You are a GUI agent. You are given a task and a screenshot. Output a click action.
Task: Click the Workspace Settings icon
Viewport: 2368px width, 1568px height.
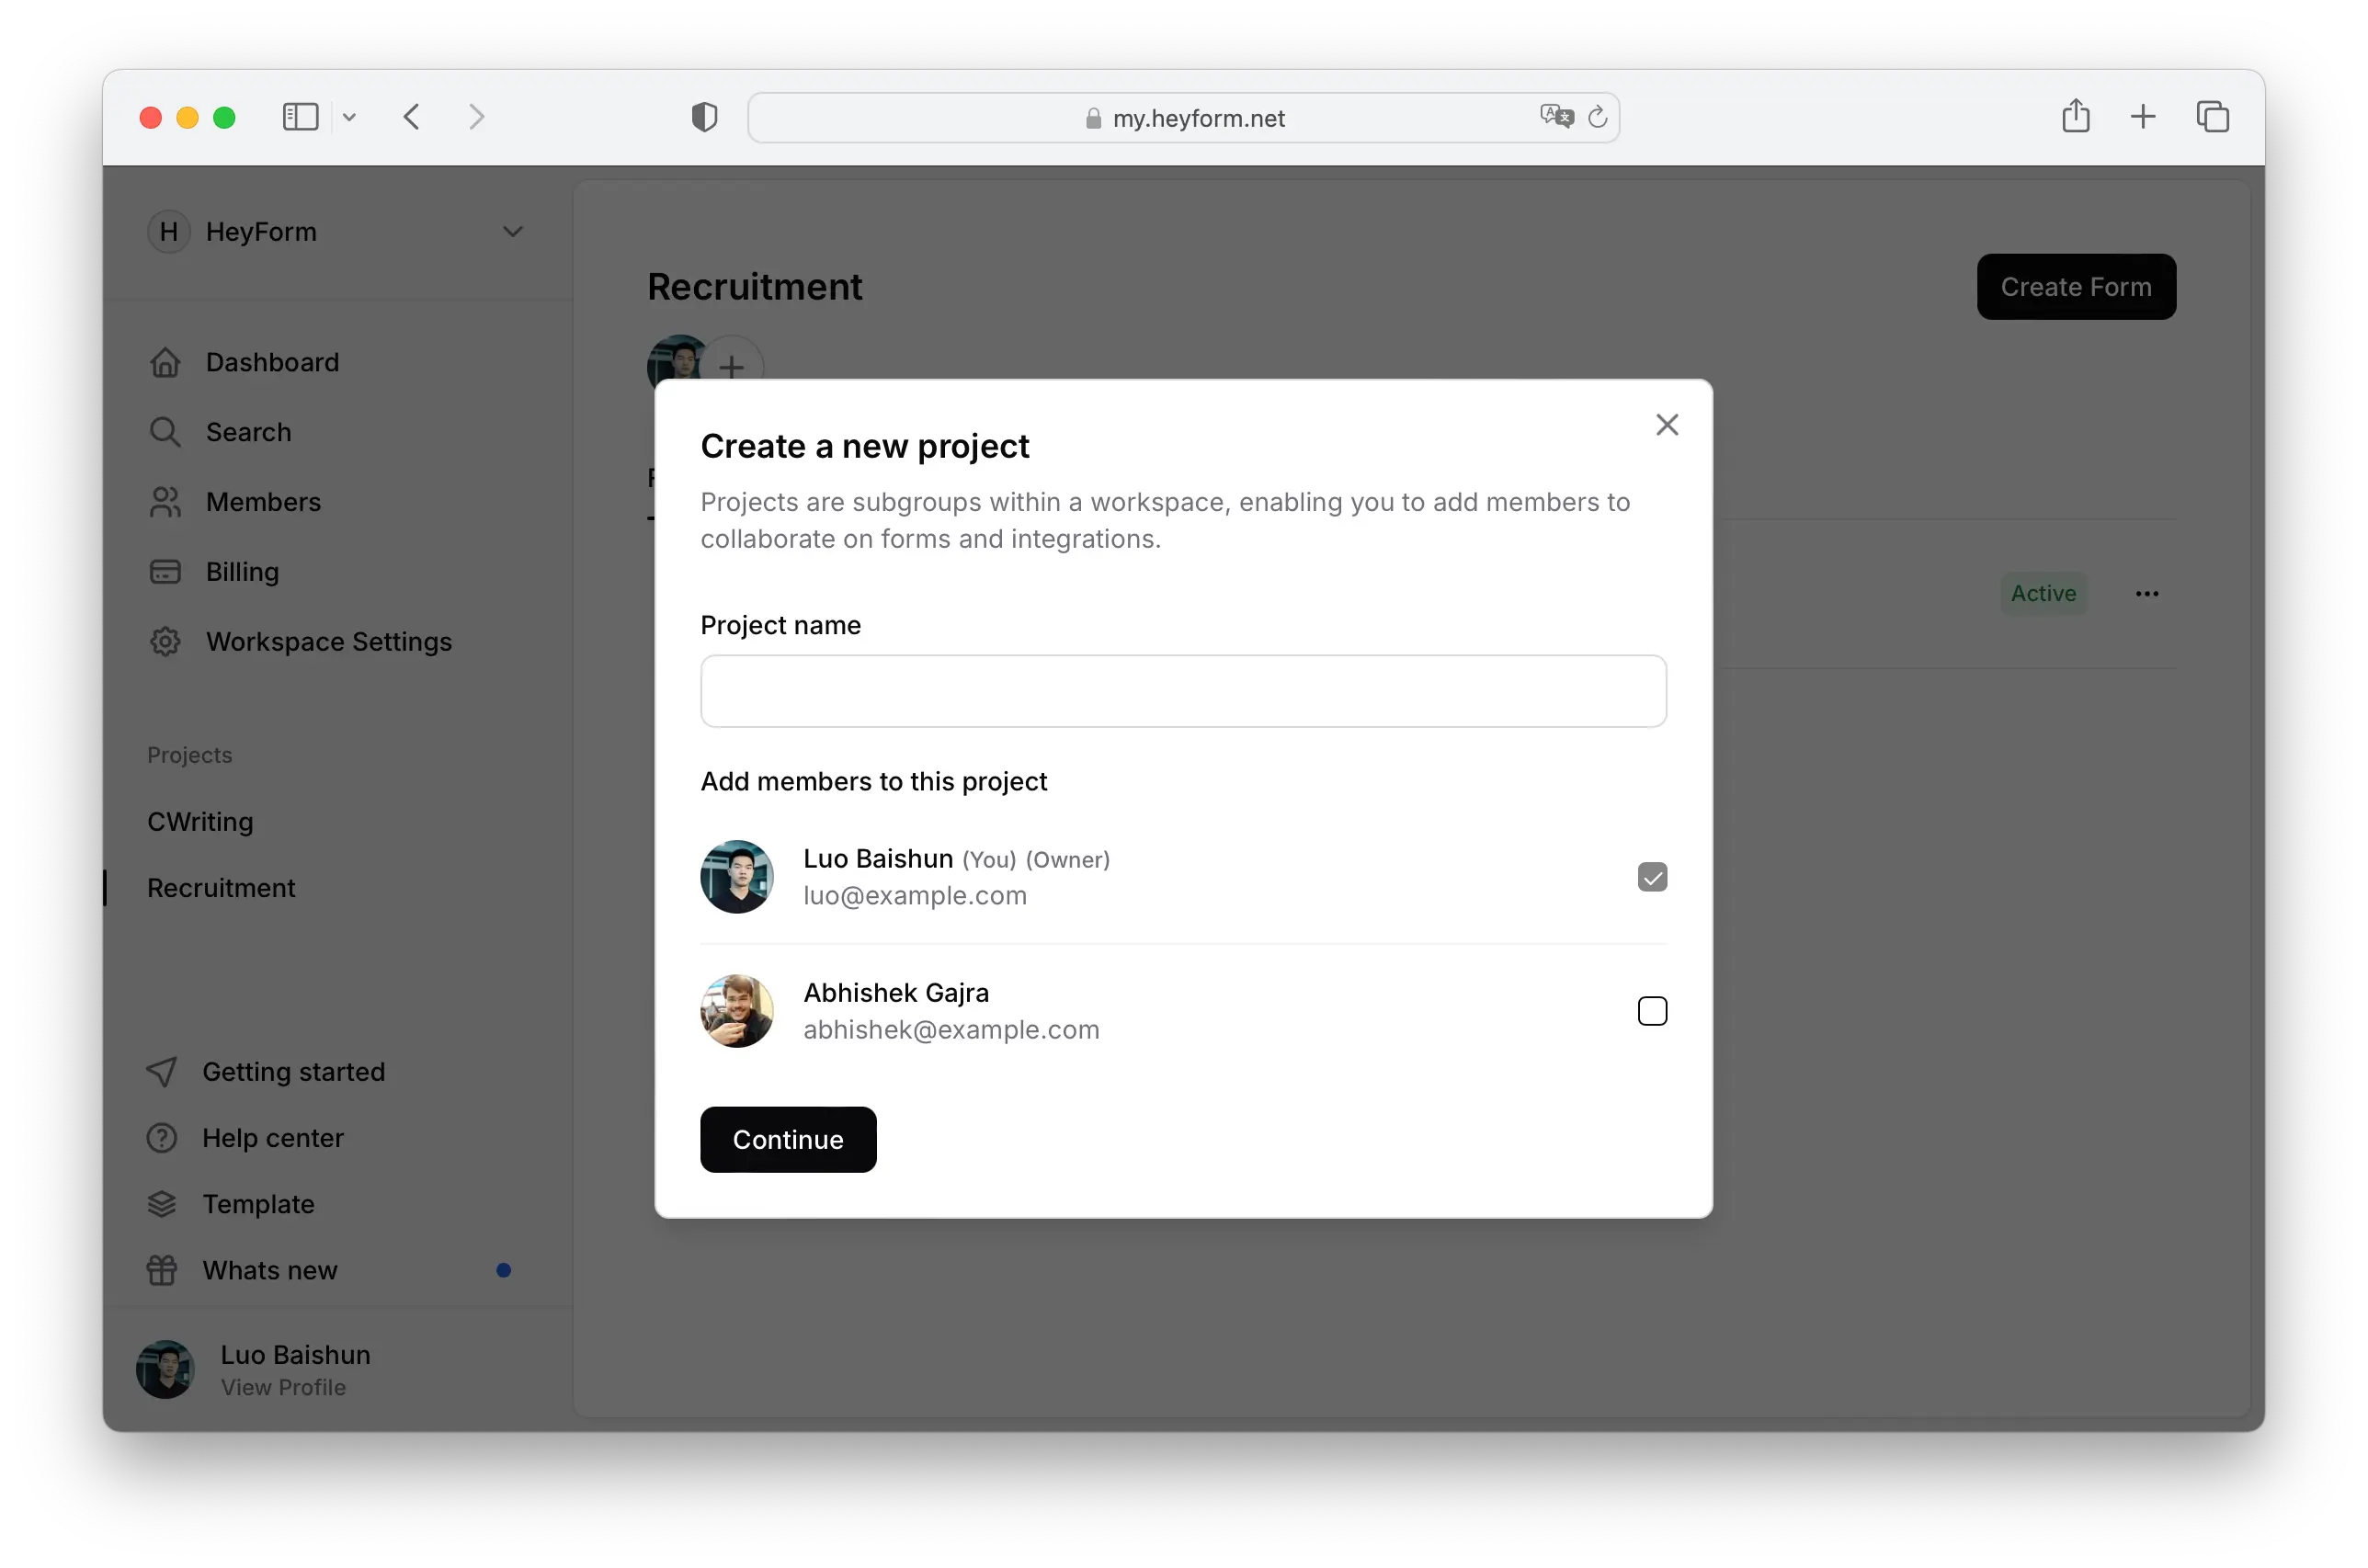tap(165, 641)
